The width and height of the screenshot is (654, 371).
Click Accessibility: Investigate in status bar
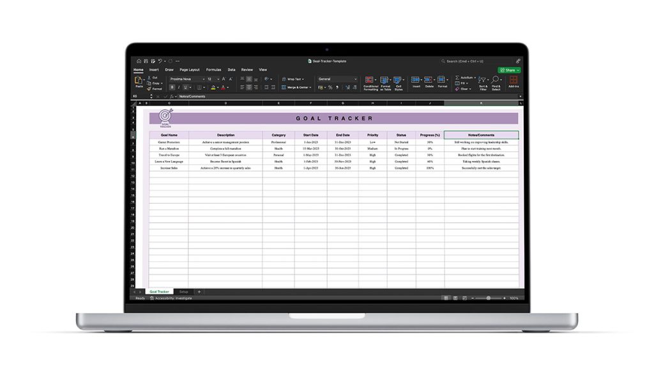tap(172, 298)
